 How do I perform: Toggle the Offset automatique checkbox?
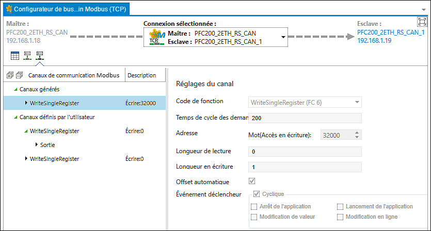pyautogui.click(x=252, y=181)
